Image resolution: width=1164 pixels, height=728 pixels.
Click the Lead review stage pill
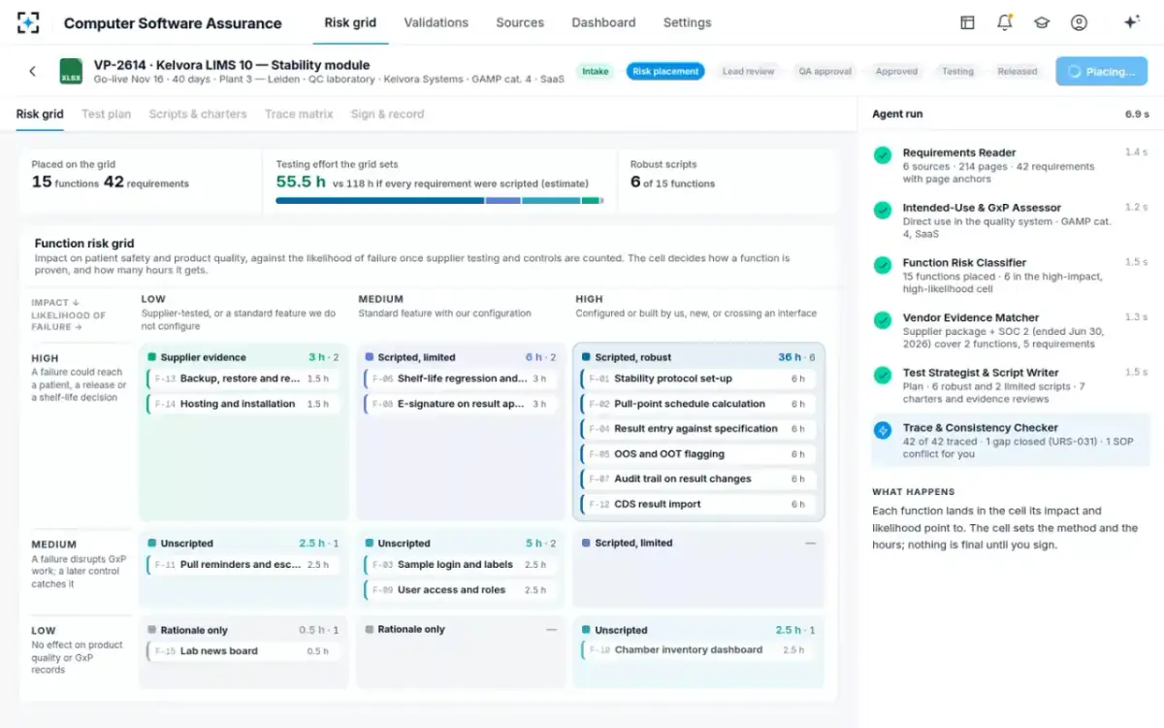coord(748,71)
